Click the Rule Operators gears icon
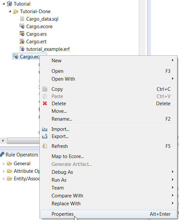The width and height of the screenshot is (179, 220). pos(2,154)
